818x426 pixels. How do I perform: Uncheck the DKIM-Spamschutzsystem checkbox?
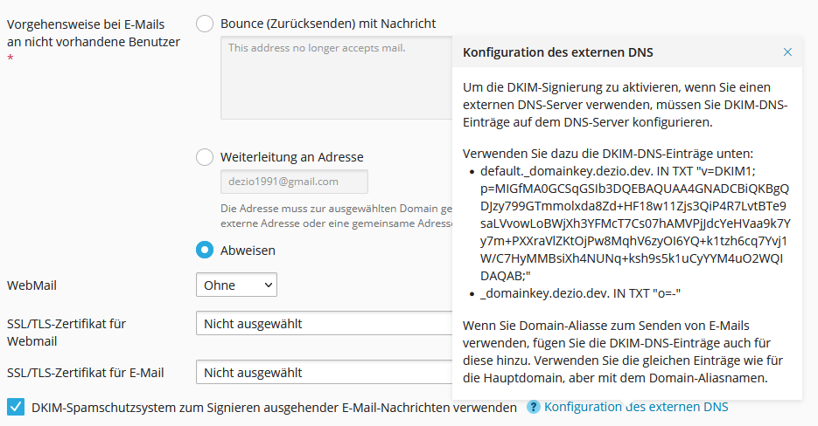[x=16, y=407]
